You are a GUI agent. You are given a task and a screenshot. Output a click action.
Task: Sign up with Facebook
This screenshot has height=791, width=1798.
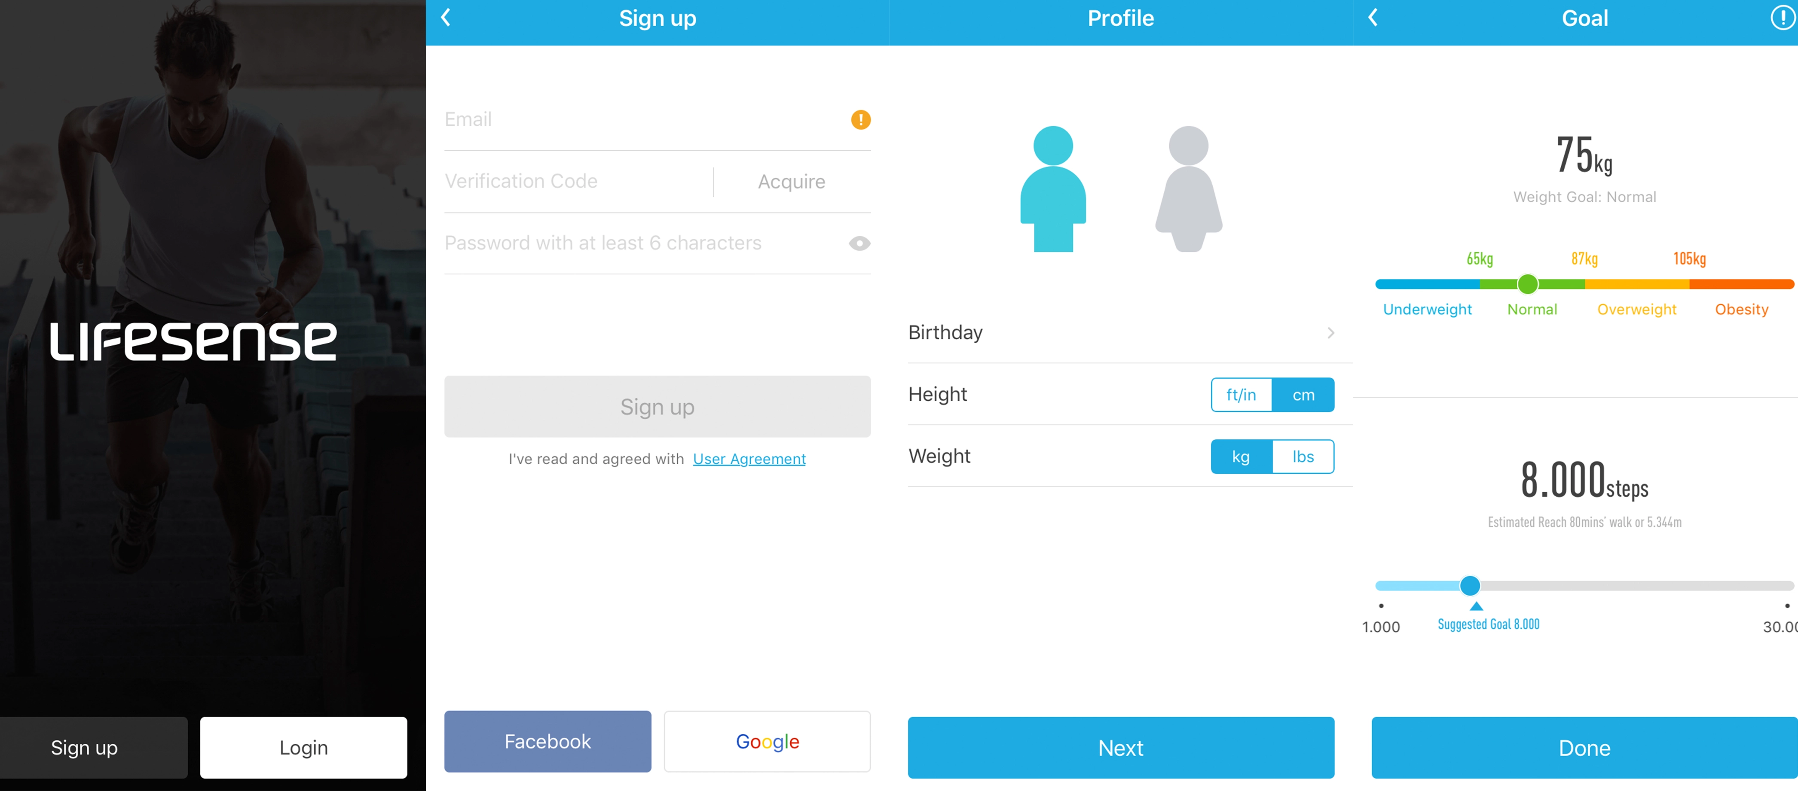[547, 742]
